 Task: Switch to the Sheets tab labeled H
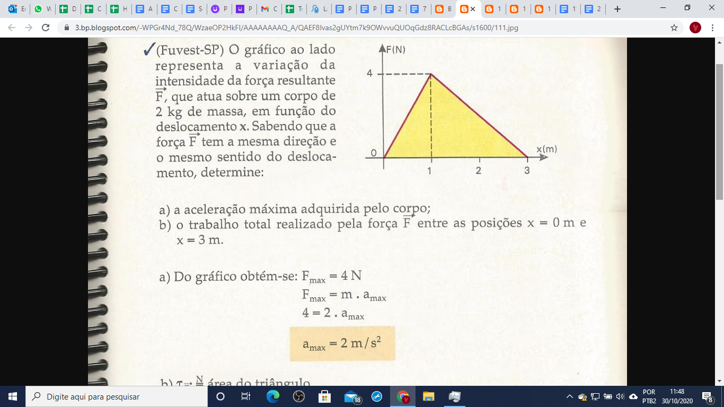pos(119,9)
